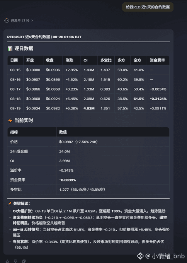Click the bold '-0.0839%' funding rate
The height and width of the screenshot is (263, 187).
pos(68,180)
